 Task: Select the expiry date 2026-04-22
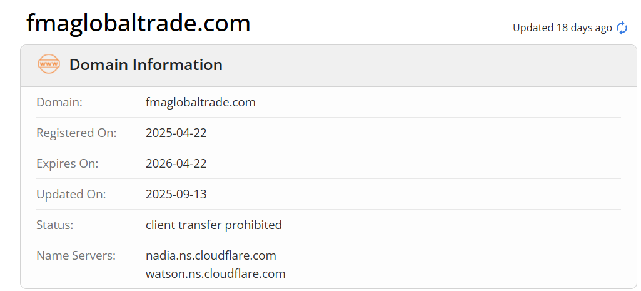tap(176, 163)
